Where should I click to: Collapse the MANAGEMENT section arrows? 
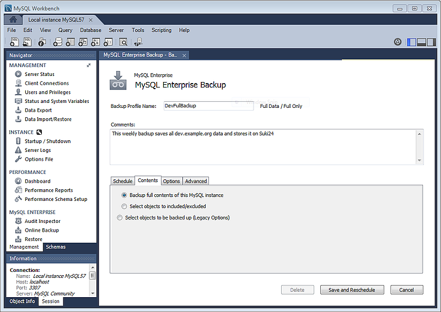[89, 65]
